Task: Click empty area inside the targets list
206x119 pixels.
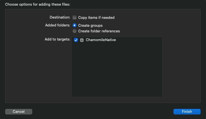Action: point(117,68)
